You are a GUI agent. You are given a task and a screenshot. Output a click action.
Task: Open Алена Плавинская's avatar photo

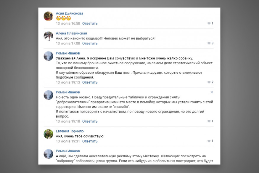pyautogui.click(x=49, y=36)
